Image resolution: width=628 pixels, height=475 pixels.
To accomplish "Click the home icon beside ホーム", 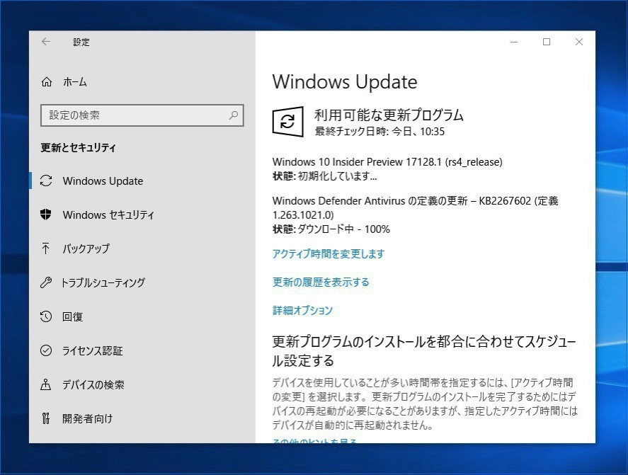I will 47,82.
